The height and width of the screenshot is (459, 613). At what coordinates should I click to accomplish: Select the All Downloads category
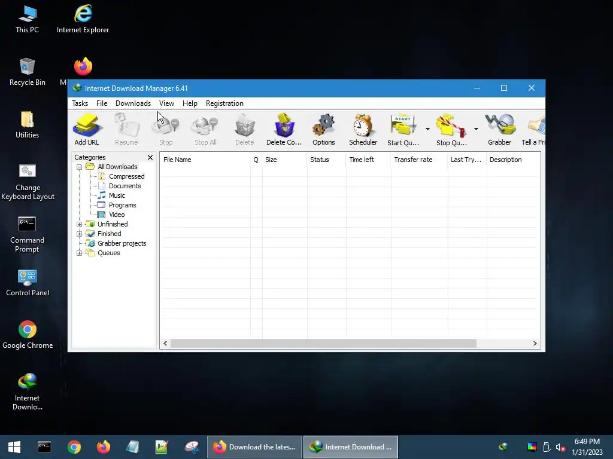click(x=117, y=167)
